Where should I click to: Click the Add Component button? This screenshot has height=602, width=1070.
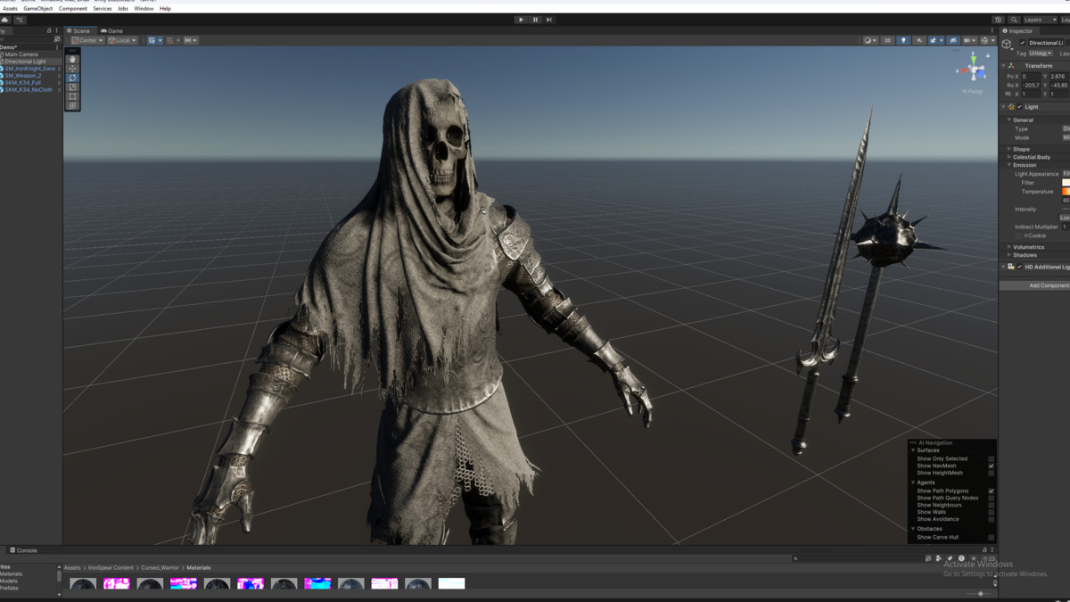coord(1035,285)
